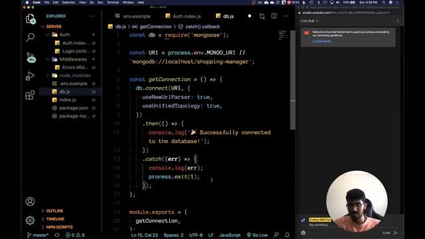Click the master branch indicator

37,235
